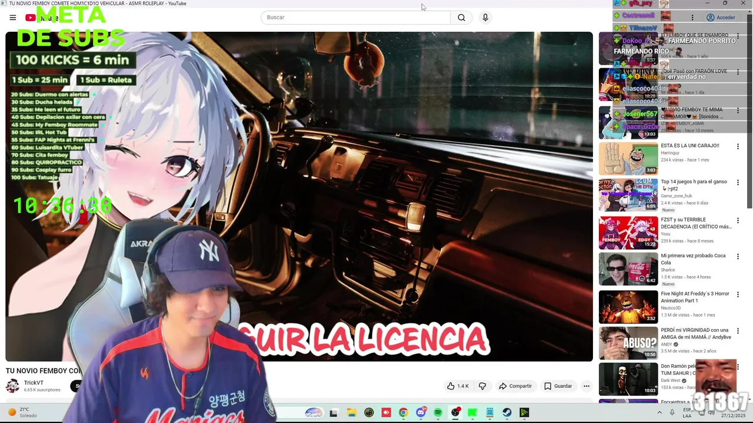Screen dimensions: 753x423
Task: Open Game_zone_hub channel name
Action: point(677,196)
